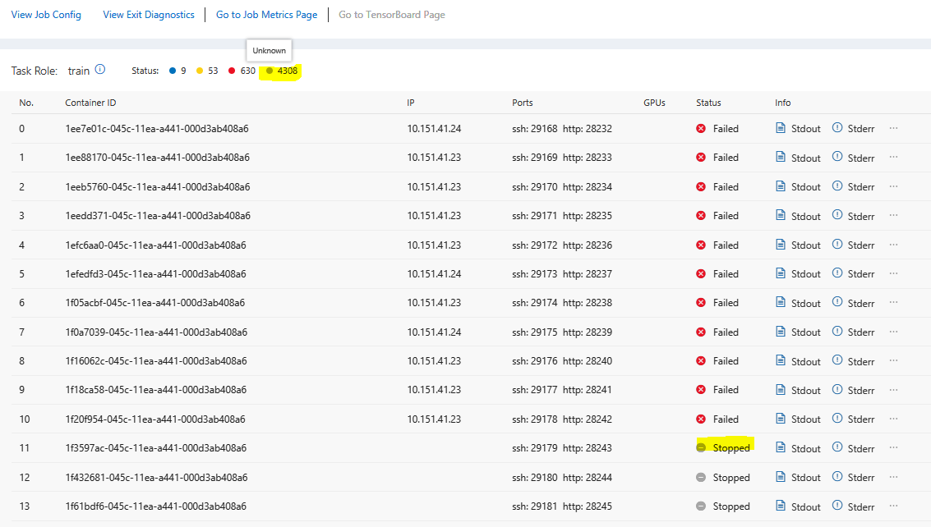
Task: Open more options menu for task 1
Action: 893,158
